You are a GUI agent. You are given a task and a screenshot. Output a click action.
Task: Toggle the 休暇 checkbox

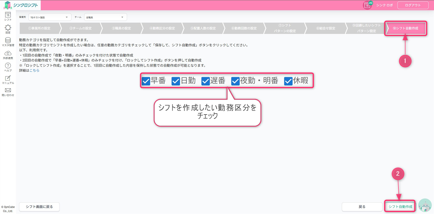tap(288, 81)
